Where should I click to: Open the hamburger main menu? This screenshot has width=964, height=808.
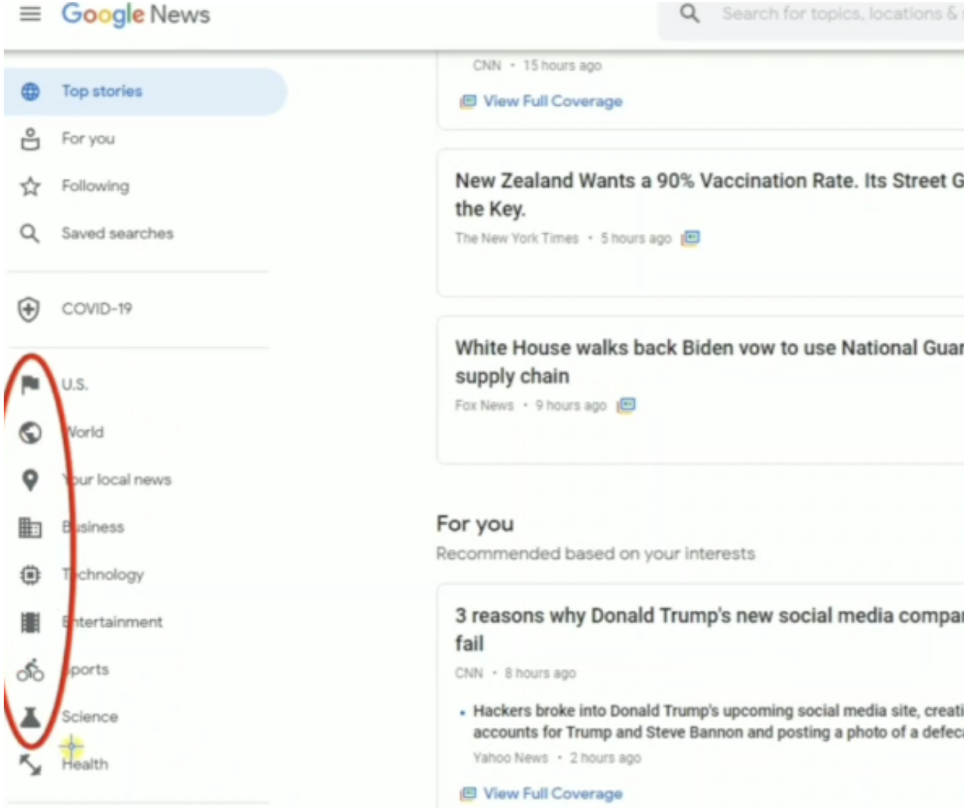[30, 14]
